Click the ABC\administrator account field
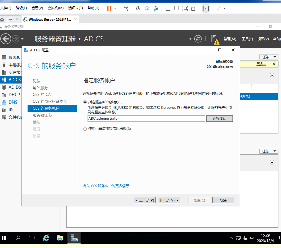 tap(146, 119)
